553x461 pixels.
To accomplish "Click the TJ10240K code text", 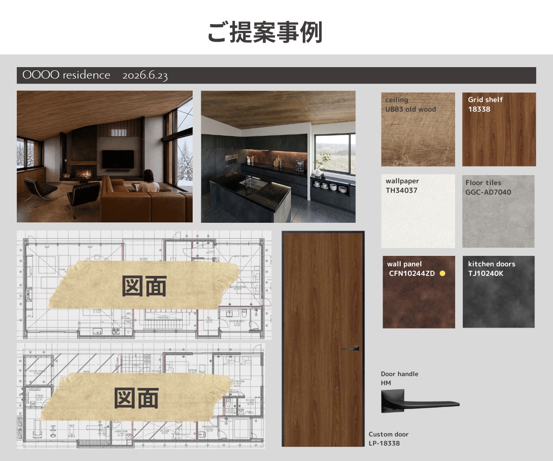I will [486, 273].
